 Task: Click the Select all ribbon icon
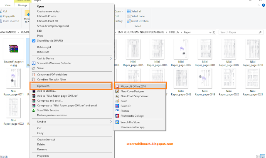129,11
